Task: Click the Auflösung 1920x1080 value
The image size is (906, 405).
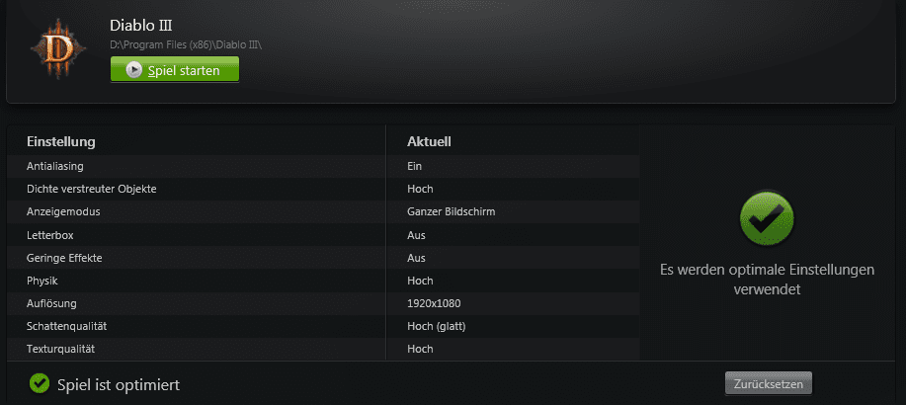Action: click(434, 303)
